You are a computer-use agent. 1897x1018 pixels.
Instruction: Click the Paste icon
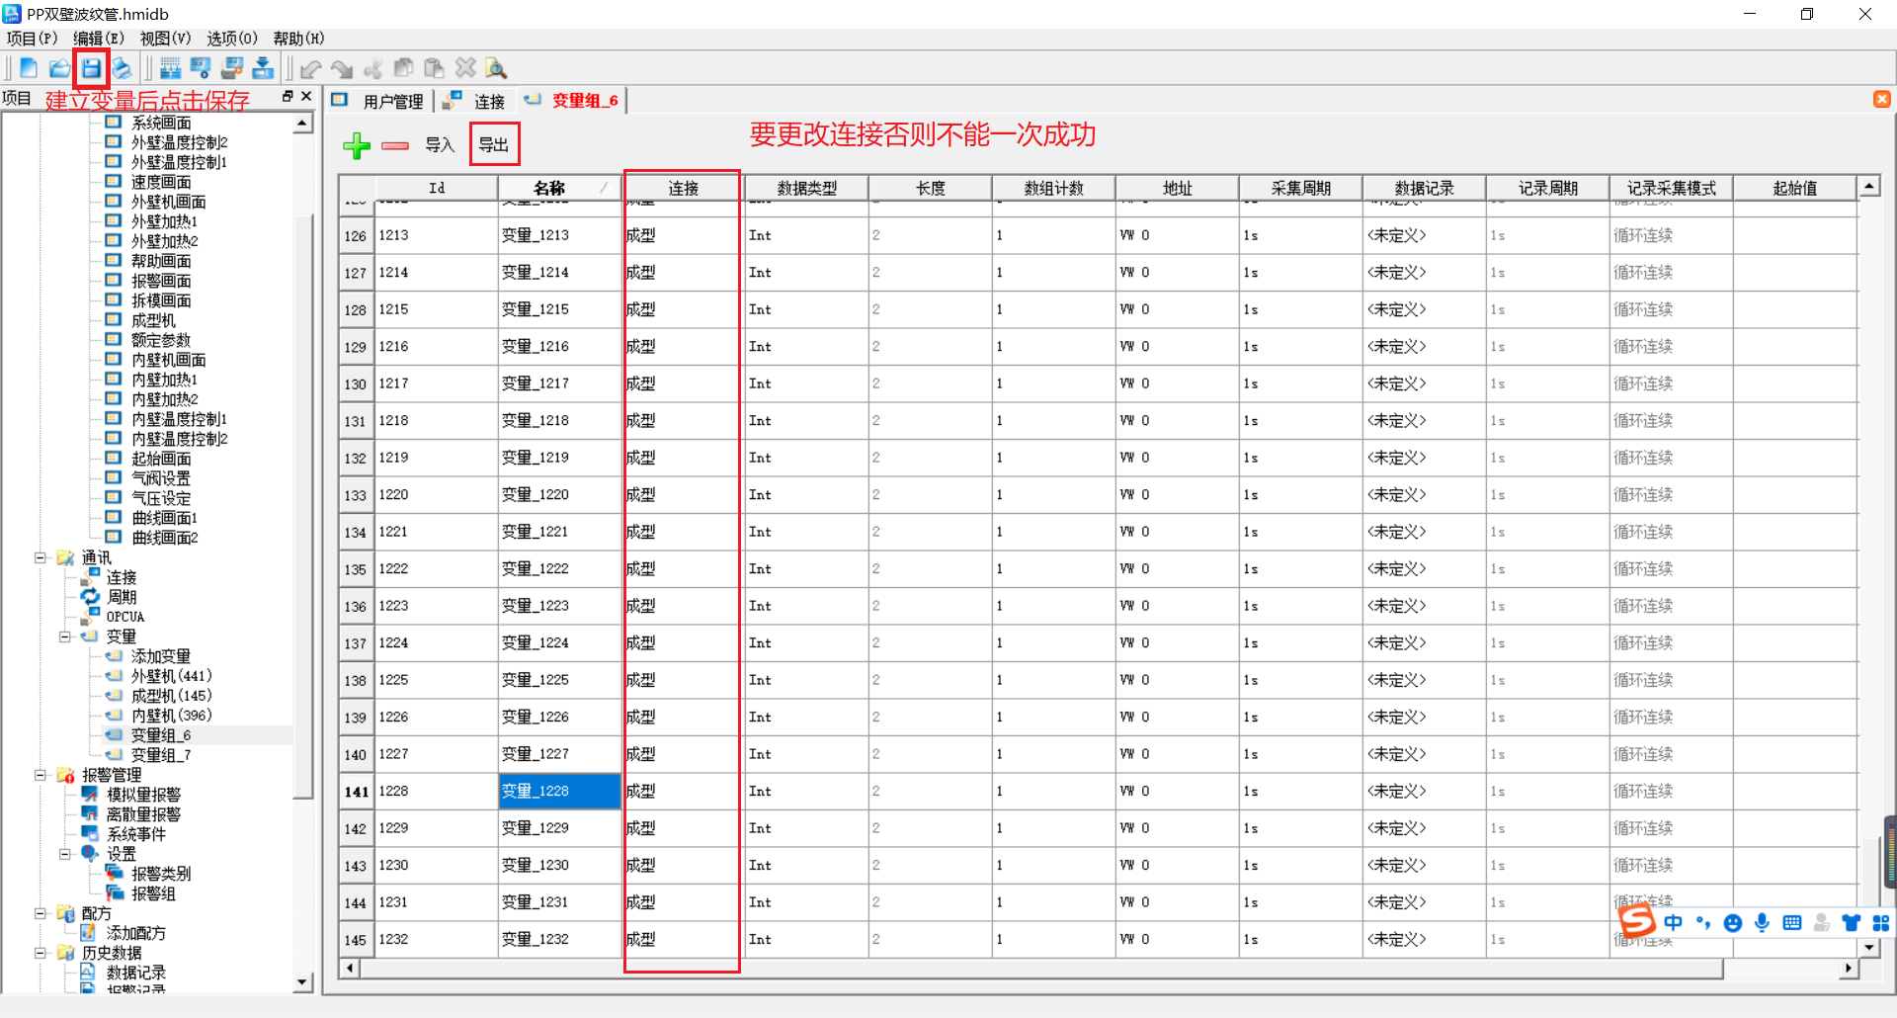coord(435,68)
